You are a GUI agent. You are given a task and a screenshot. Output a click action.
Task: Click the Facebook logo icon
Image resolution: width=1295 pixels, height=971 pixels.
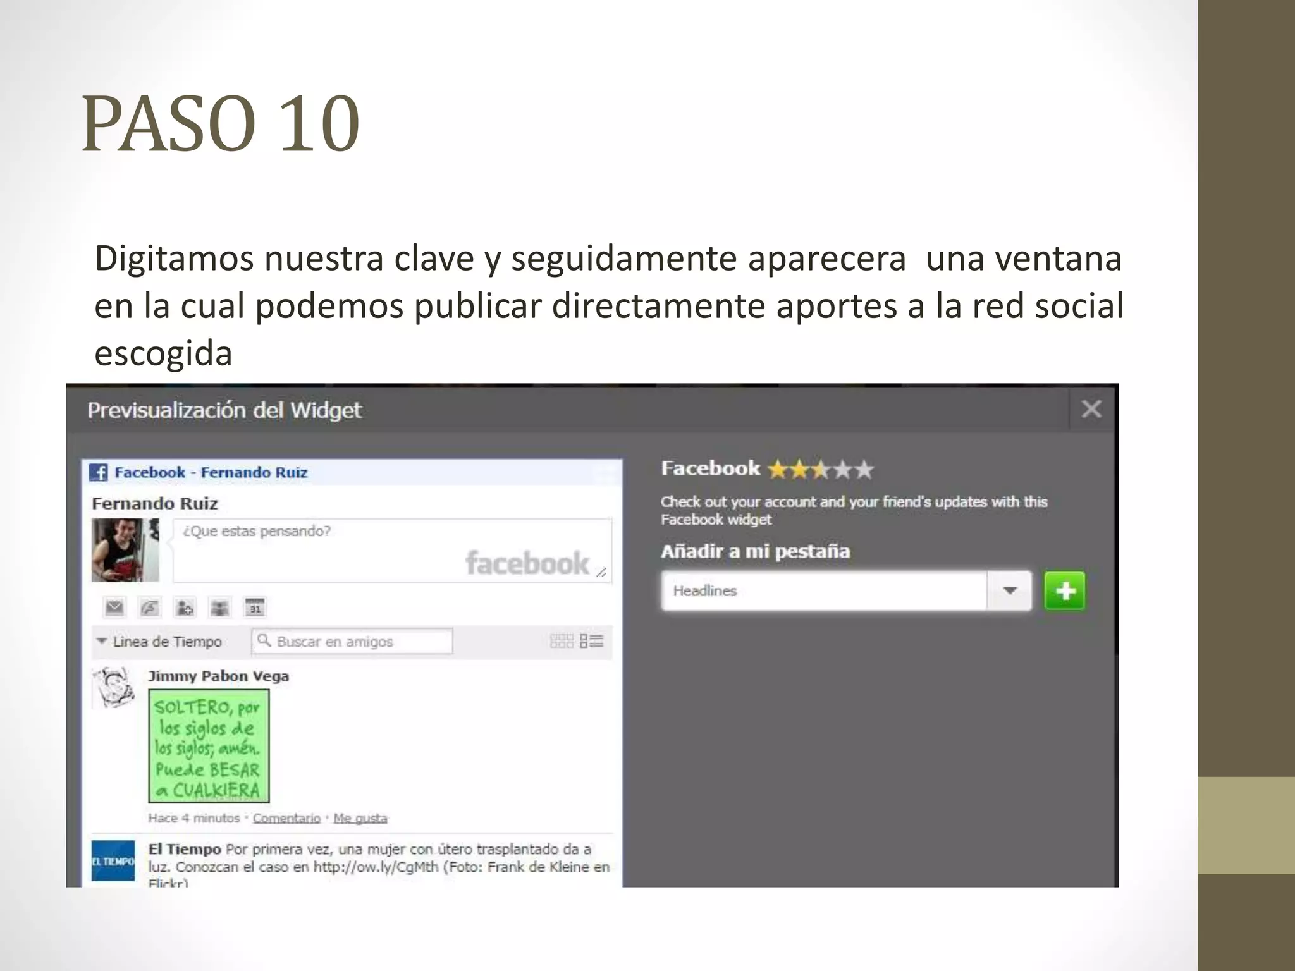[x=98, y=472]
